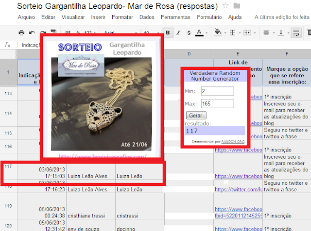Select column F header
The width and height of the screenshot is (311, 231).
point(287,54)
